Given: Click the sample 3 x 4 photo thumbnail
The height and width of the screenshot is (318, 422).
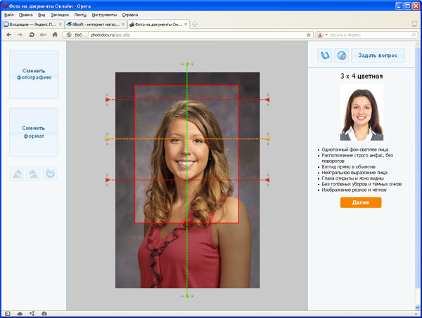Looking at the screenshot, I should (x=362, y=112).
